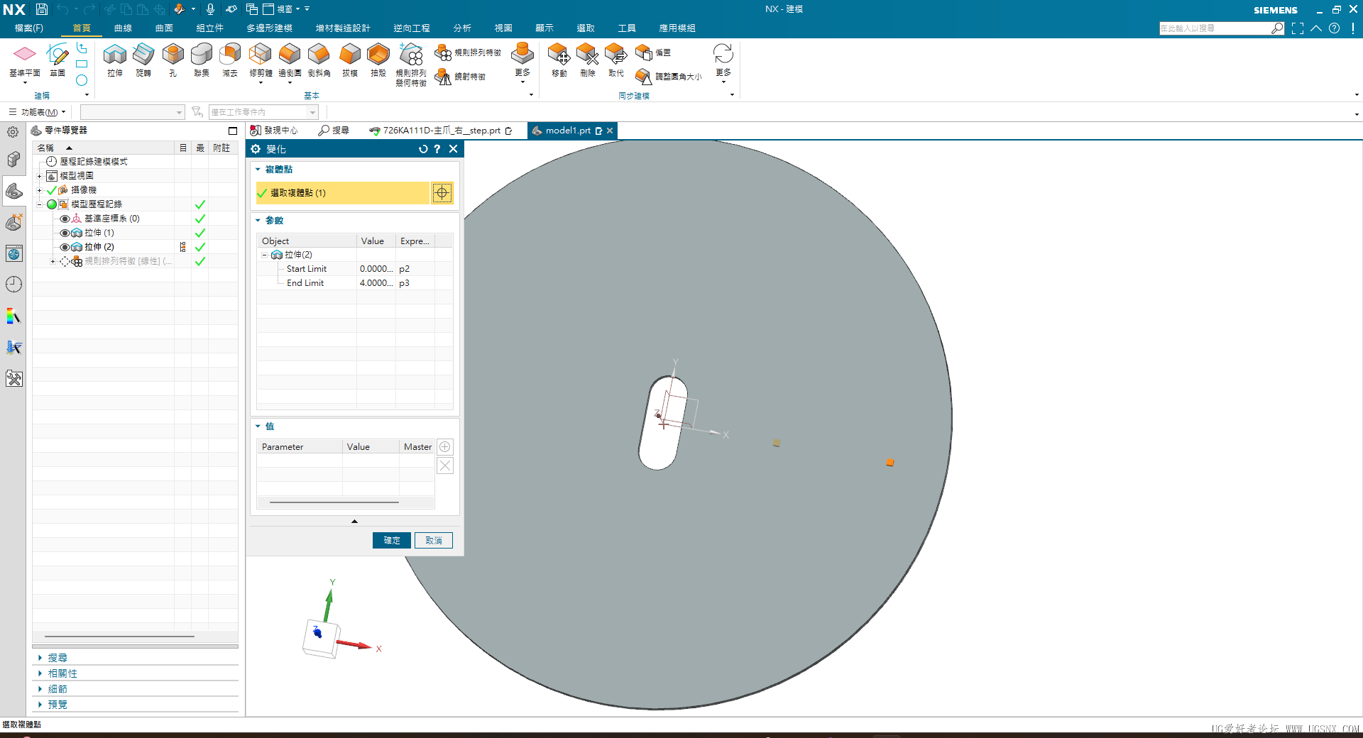Expand the 規則排列特徵 [線性] node
1363x738 pixels.
(x=53, y=261)
